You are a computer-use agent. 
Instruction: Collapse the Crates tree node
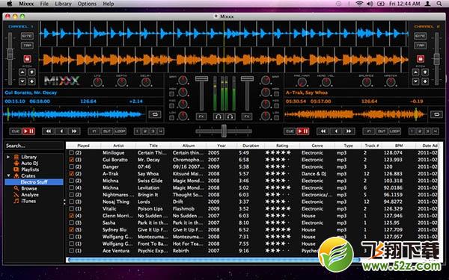click(8, 175)
